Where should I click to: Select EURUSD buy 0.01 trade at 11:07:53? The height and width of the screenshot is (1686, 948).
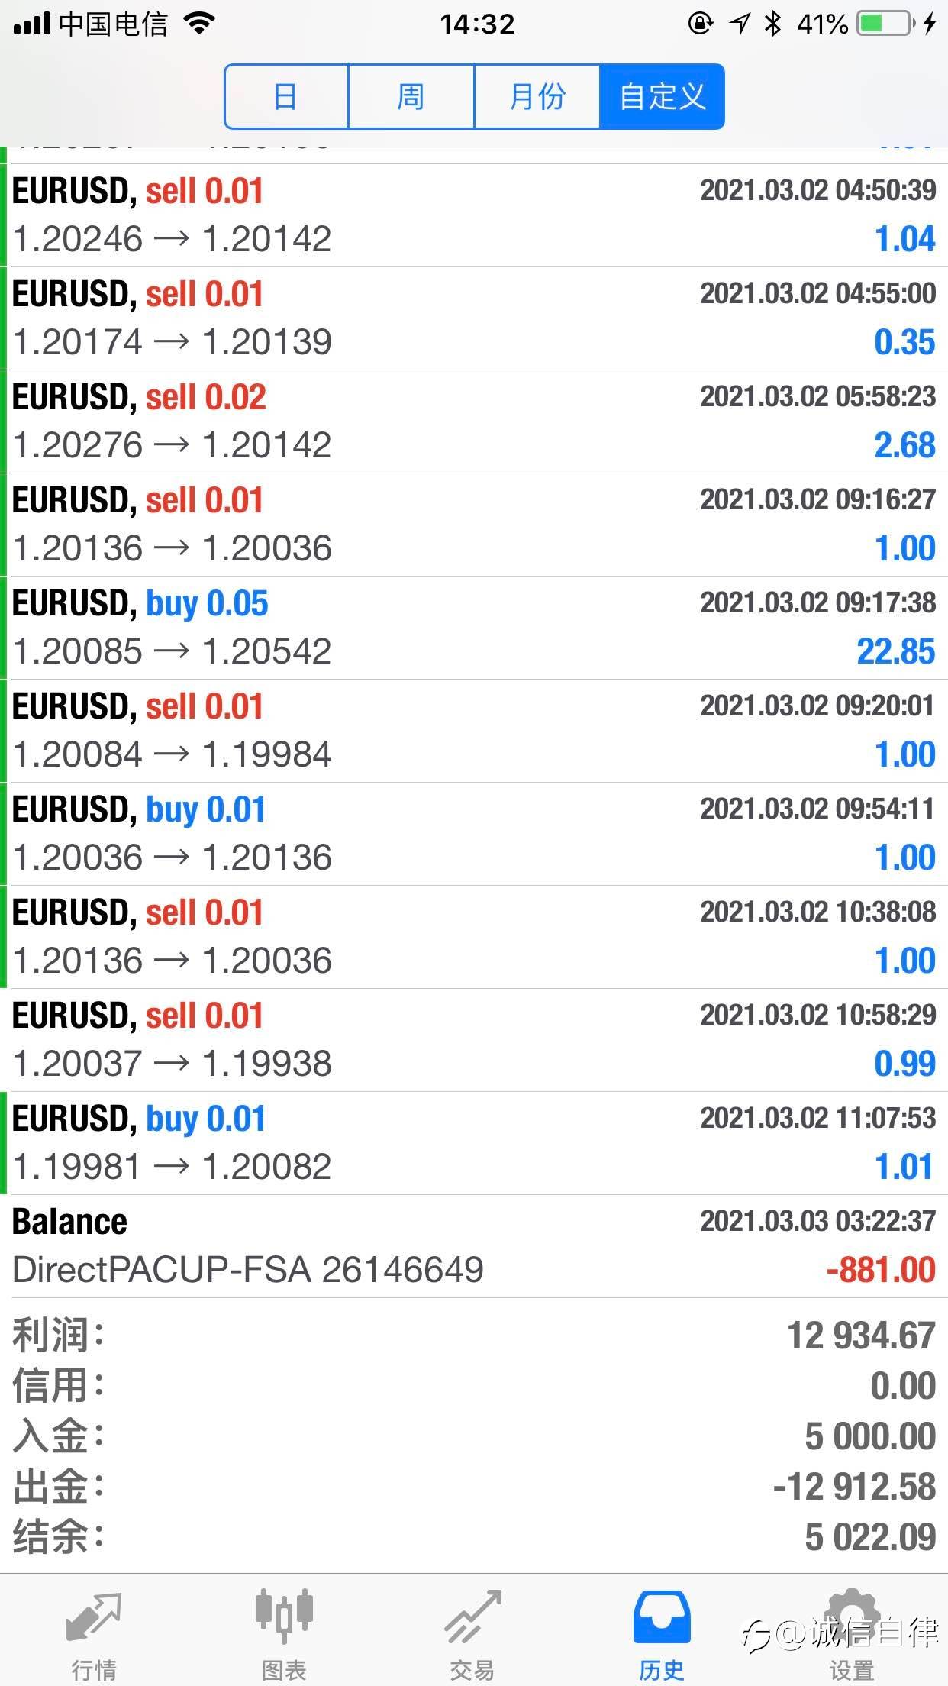point(474,1143)
